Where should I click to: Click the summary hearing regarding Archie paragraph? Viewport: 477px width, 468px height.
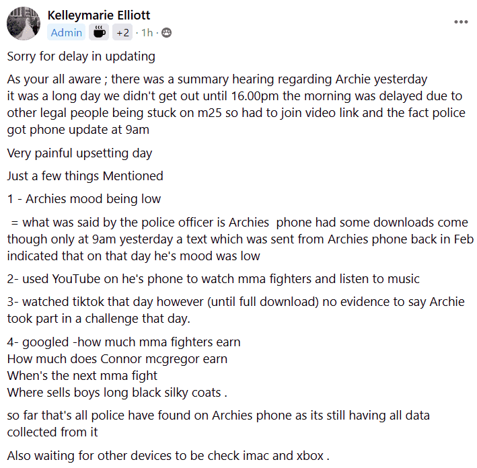click(x=236, y=104)
